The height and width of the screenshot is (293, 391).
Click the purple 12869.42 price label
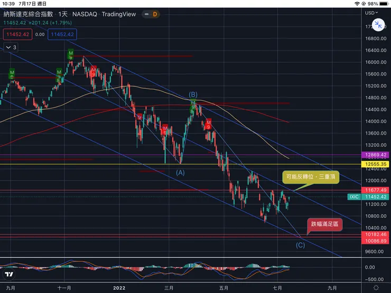pos(376,155)
